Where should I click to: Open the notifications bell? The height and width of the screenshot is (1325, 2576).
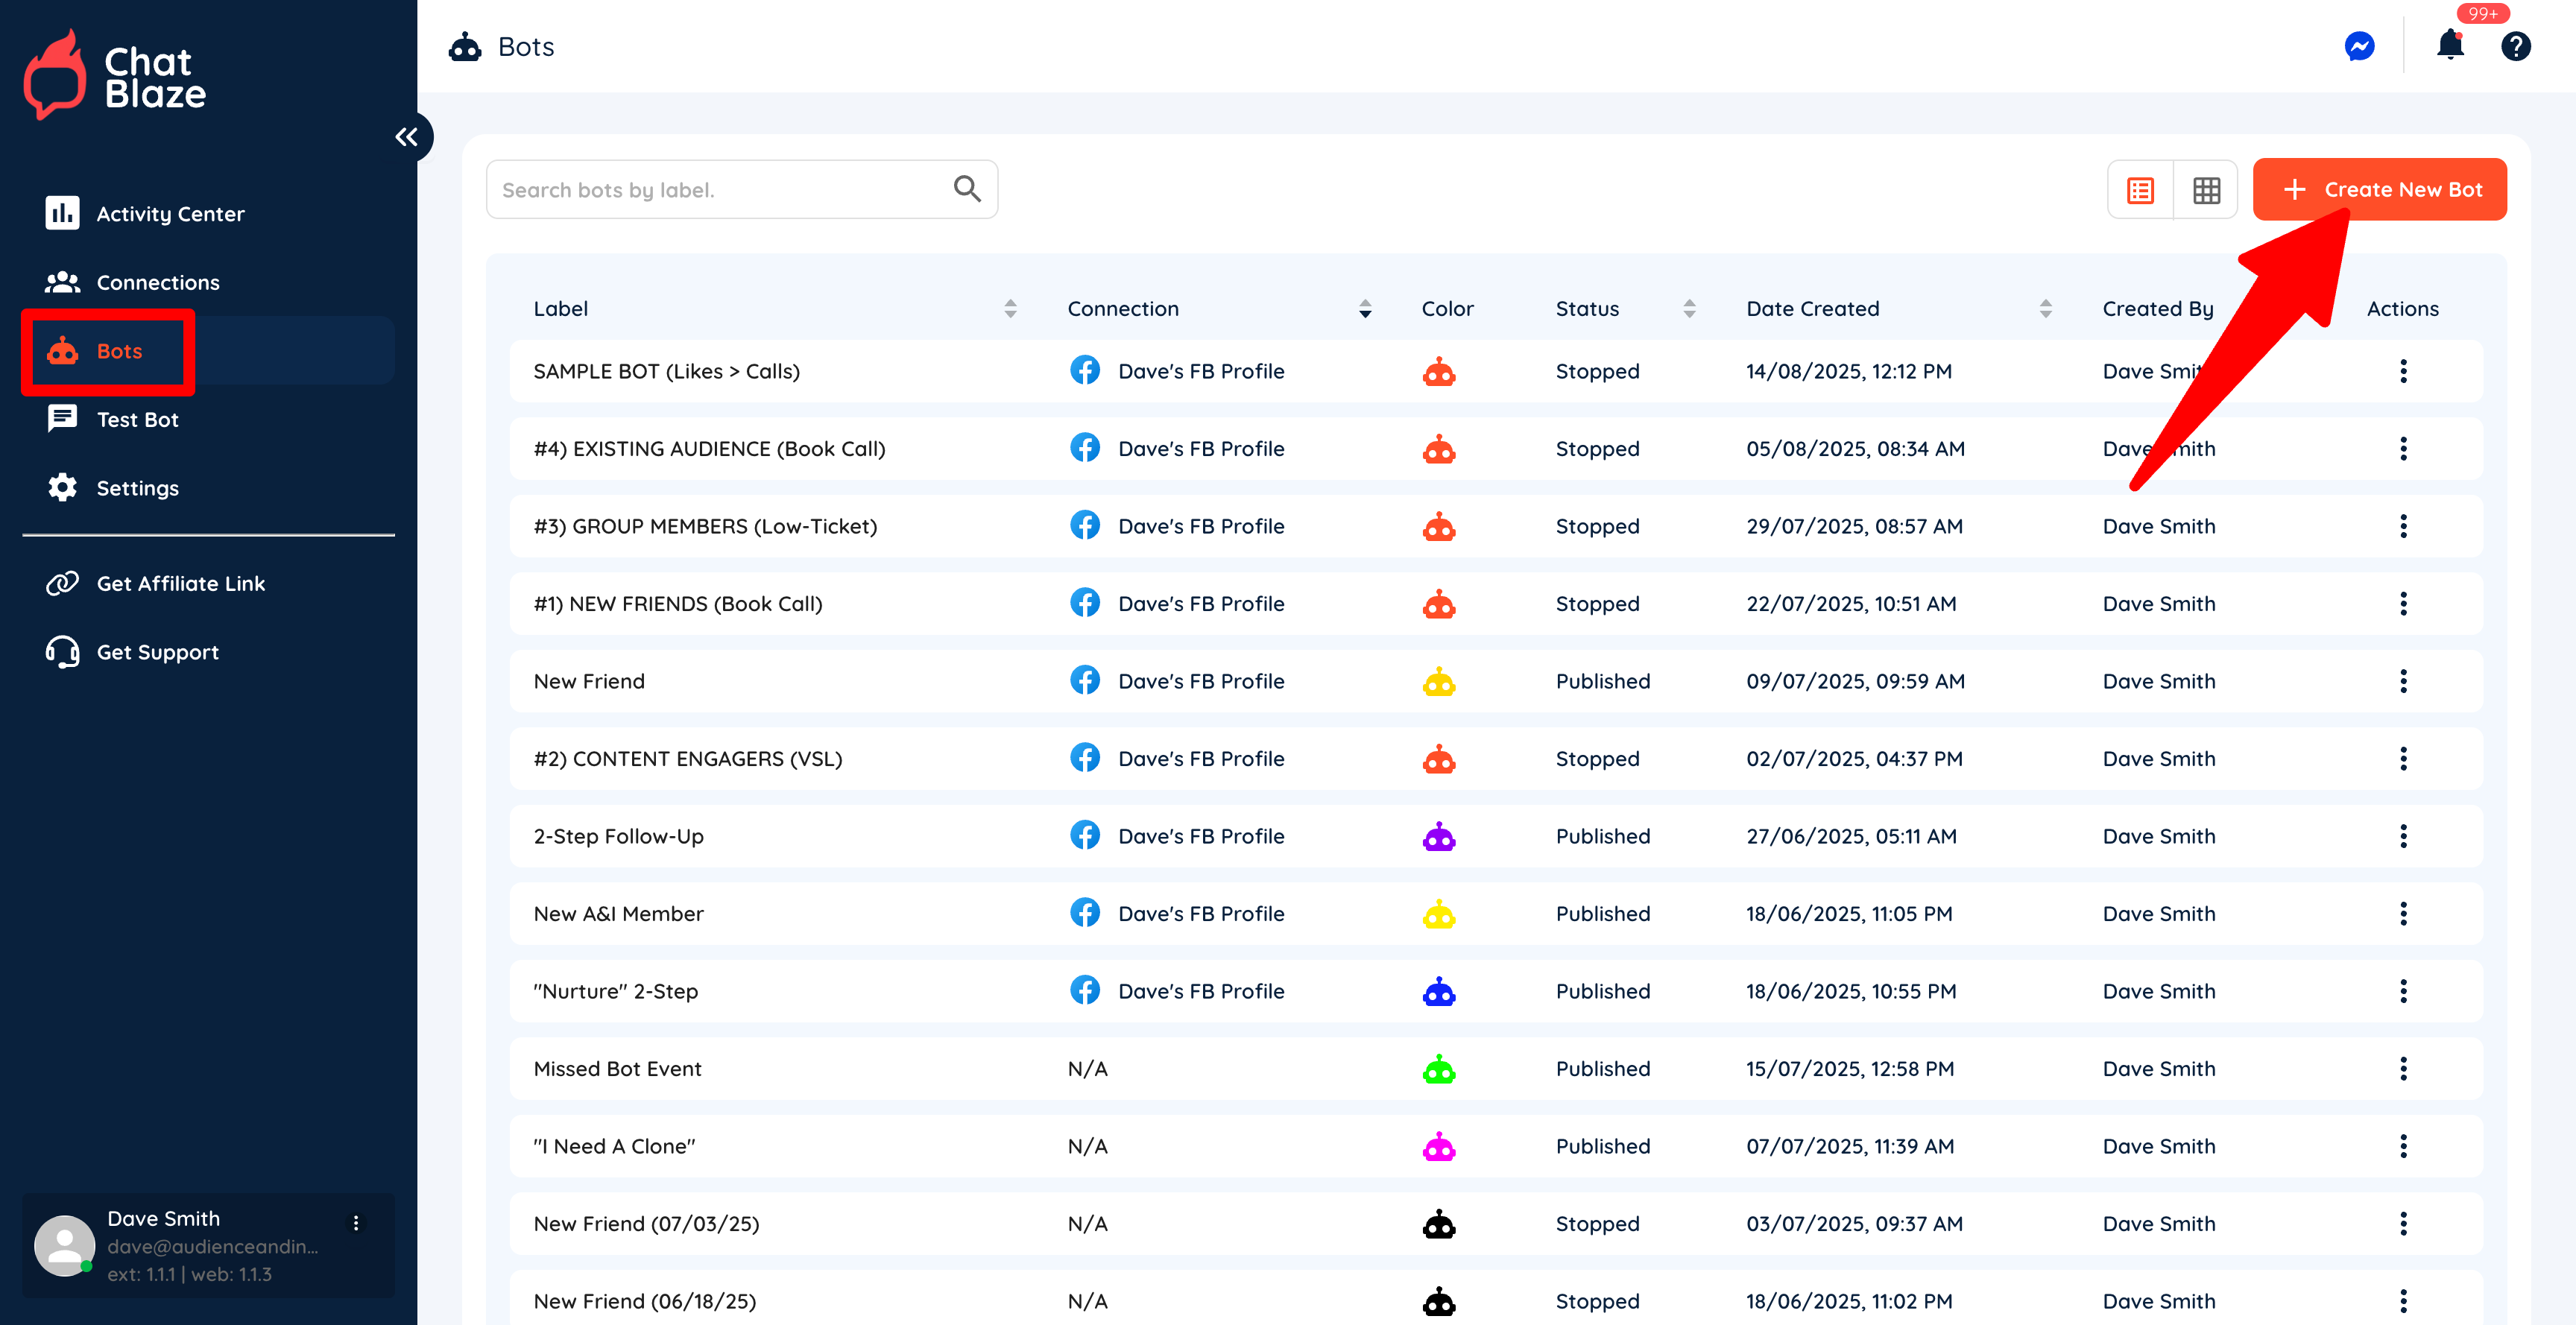[2450, 46]
